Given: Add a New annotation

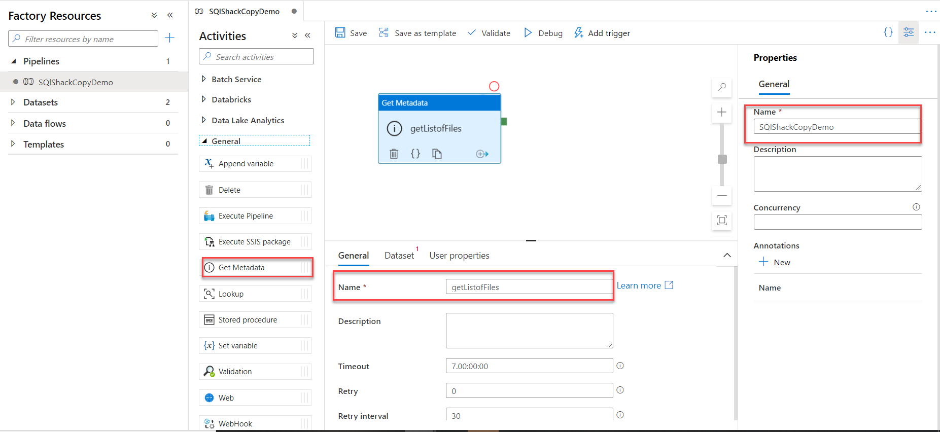Looking at the screenshot, I should pos(774,262).
